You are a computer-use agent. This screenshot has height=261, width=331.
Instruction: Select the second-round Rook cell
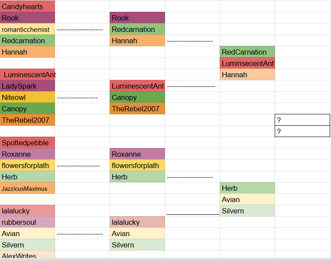click(x=137, y=18)
